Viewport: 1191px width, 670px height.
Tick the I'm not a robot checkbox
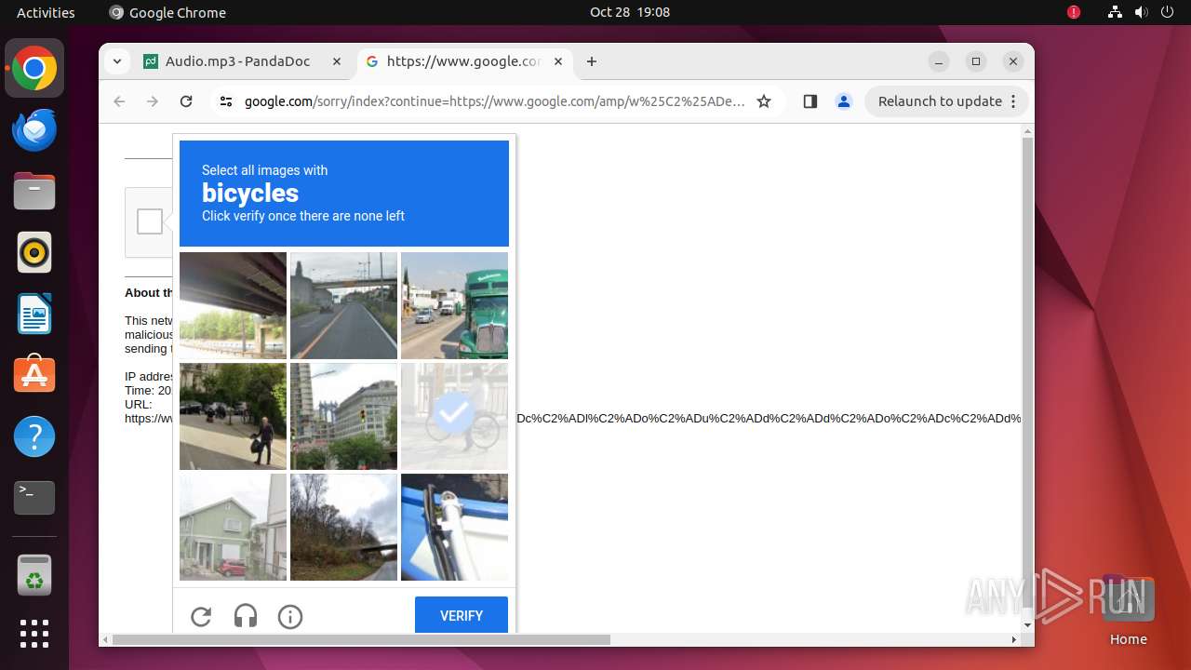coord(150,221)
